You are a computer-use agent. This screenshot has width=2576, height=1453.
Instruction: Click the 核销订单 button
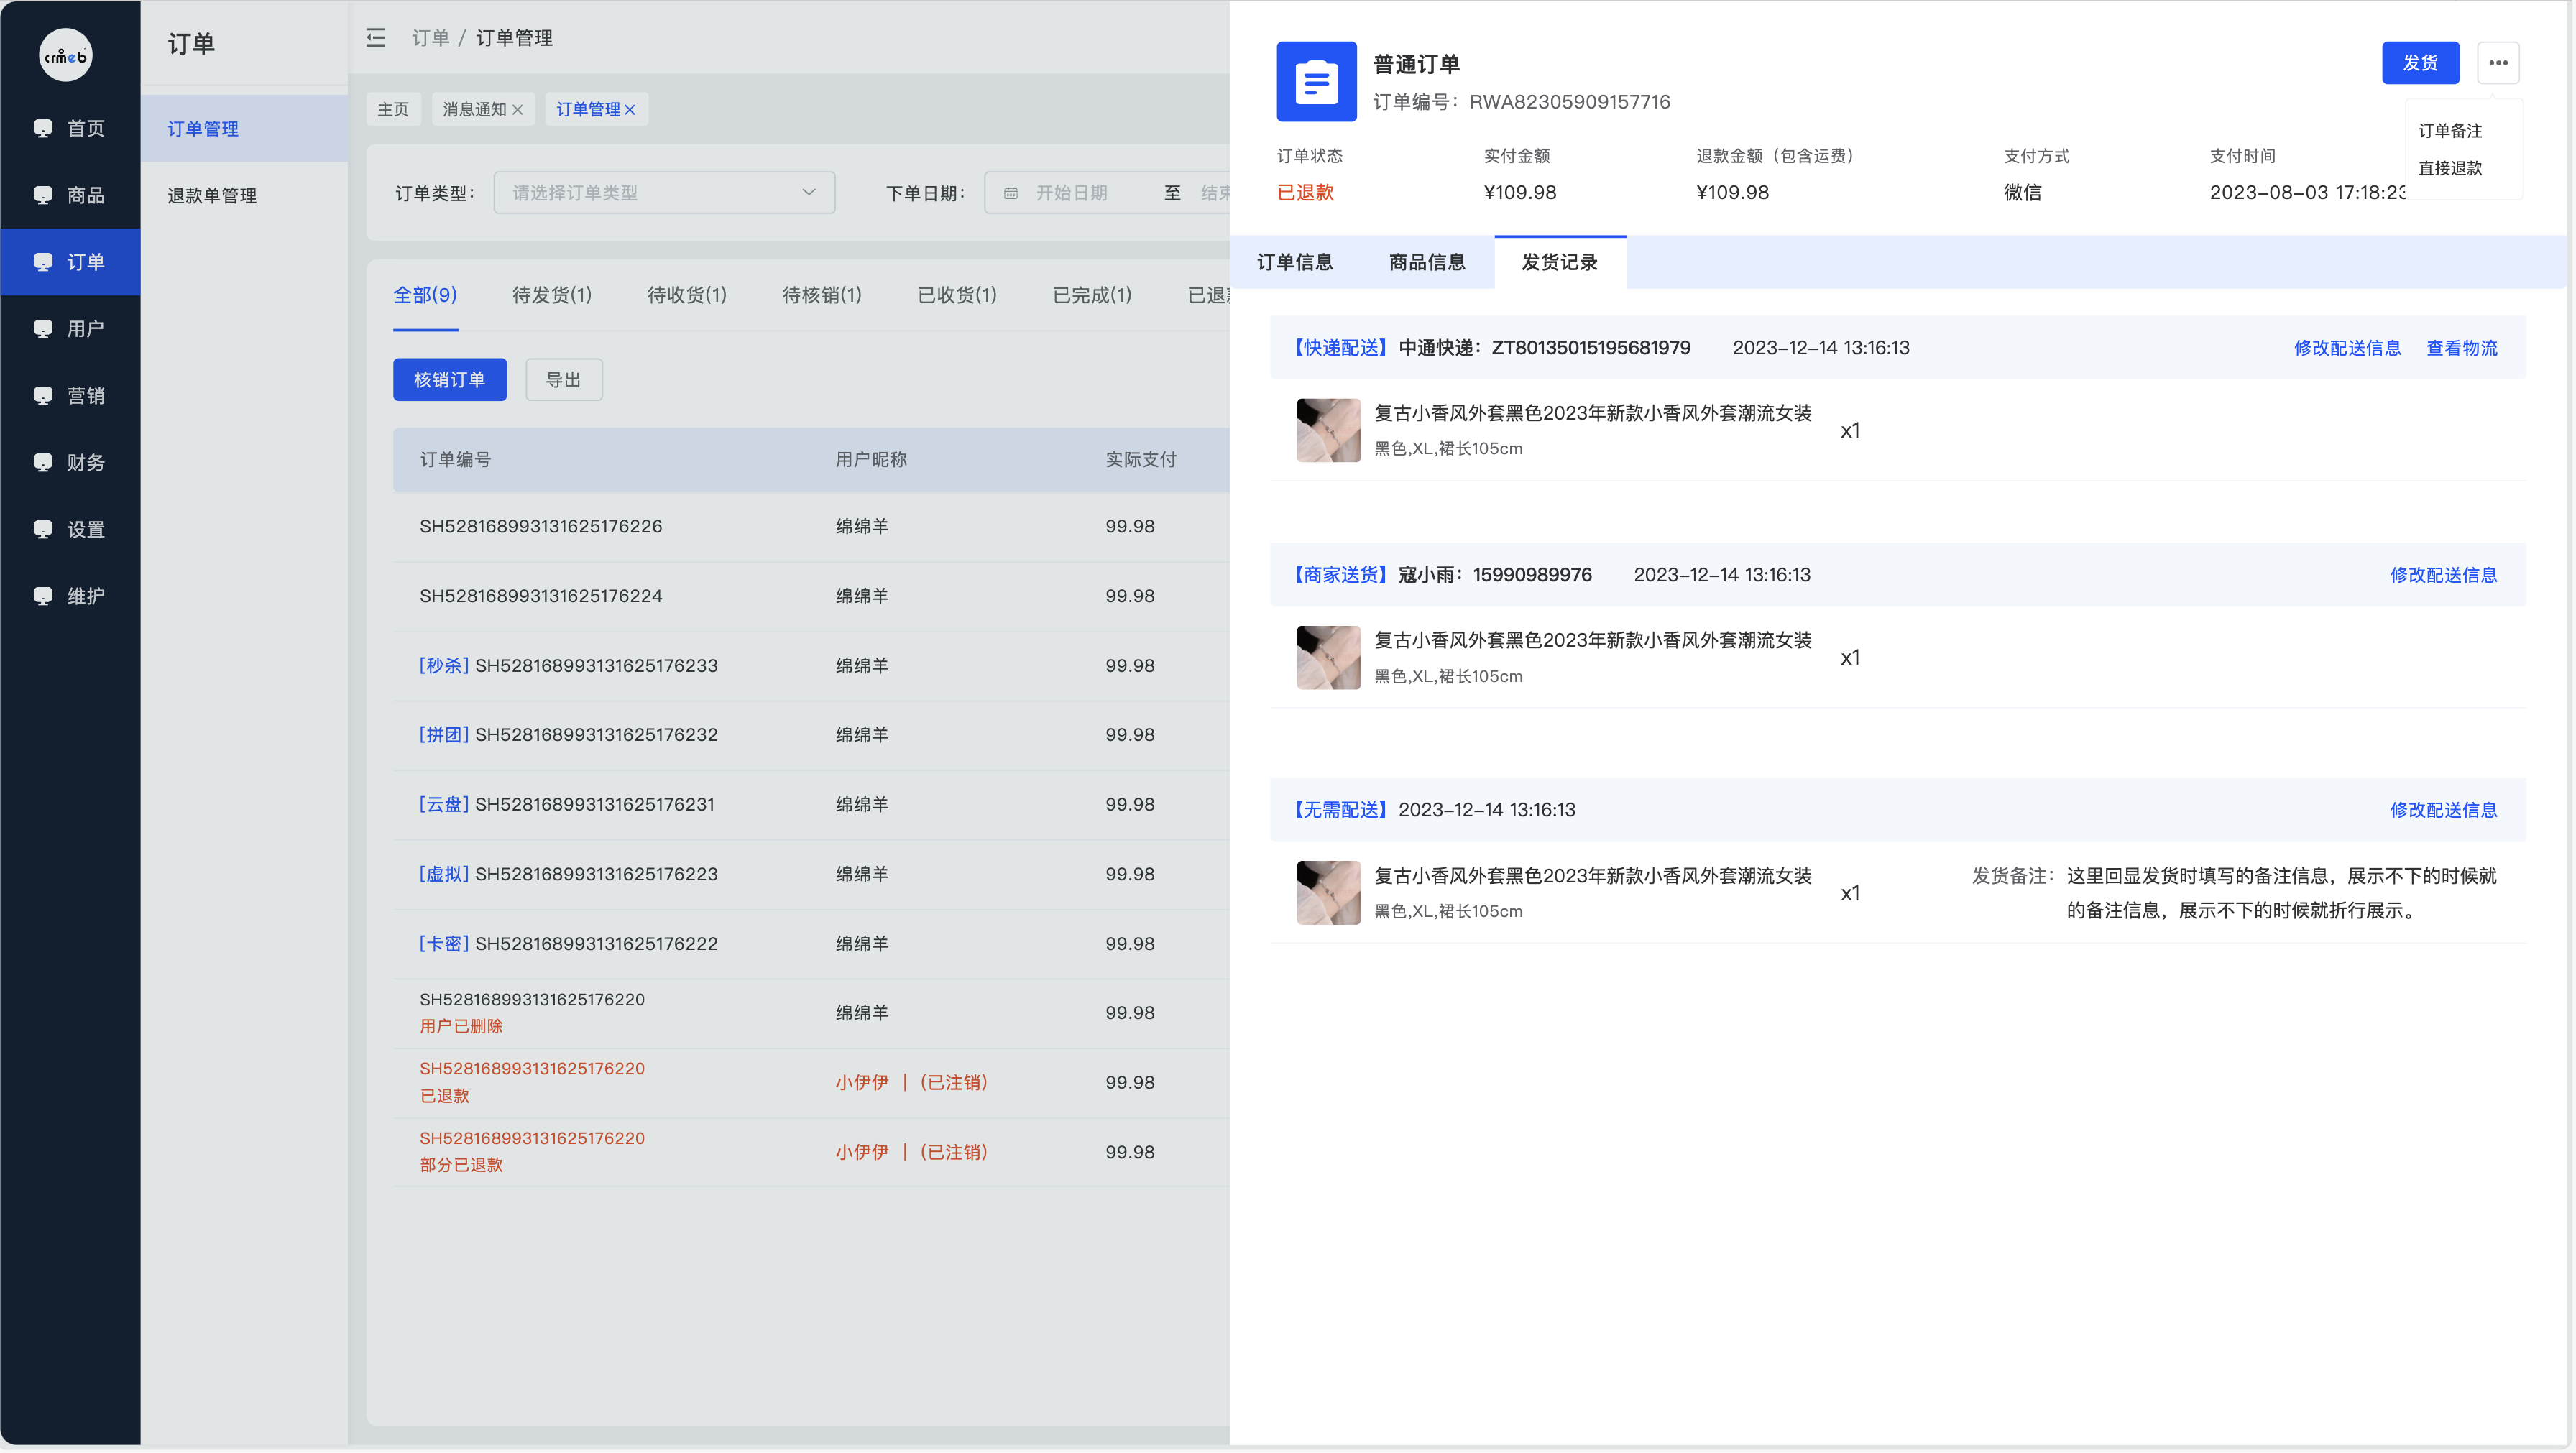[449, 380]
